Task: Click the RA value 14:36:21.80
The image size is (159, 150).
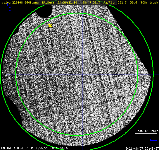Action: [68, 3]
